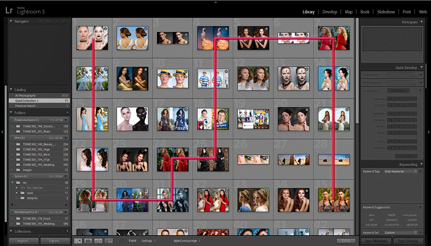Collapse left panel with edge arrow
Image resolution: width=431 pixels, height=246 pixels.
point(2,132)
